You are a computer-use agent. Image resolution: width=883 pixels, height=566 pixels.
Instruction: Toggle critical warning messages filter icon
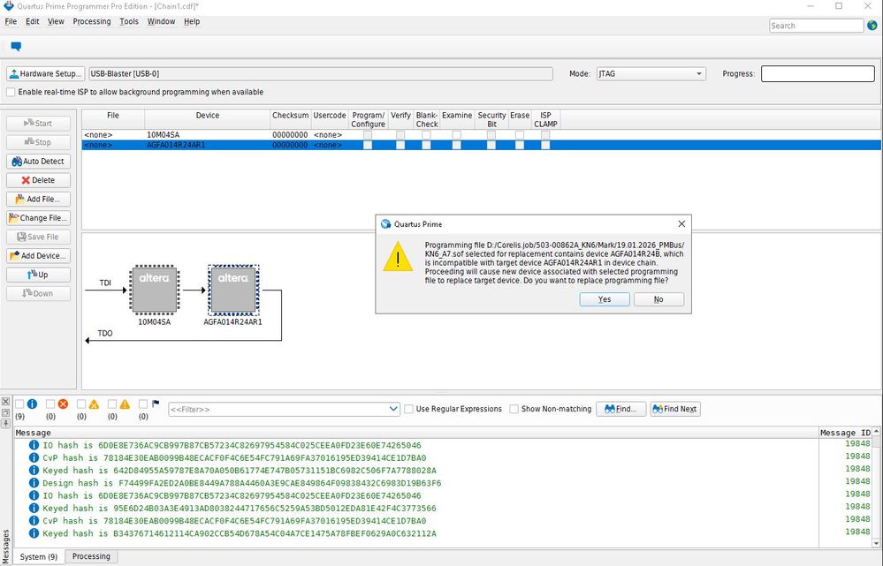pyautogui.click(x=94, y=404)
